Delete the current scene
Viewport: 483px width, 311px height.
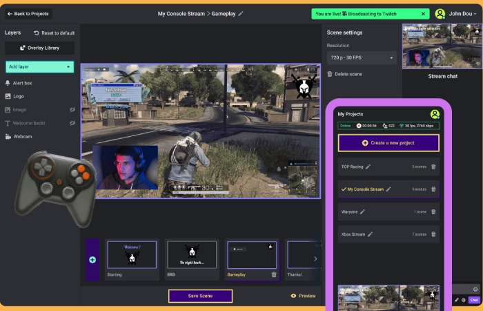[x=345, y=74]
